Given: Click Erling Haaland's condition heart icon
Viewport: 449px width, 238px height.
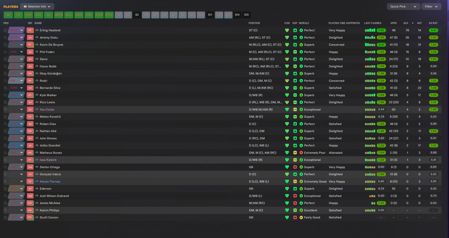Looking at the screenshot, I should pyautogui.click(x=287, y=30).
